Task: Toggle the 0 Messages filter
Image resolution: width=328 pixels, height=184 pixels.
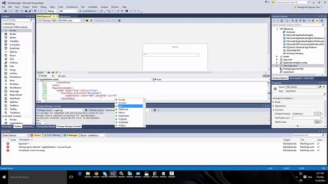Action: [71, 135]
